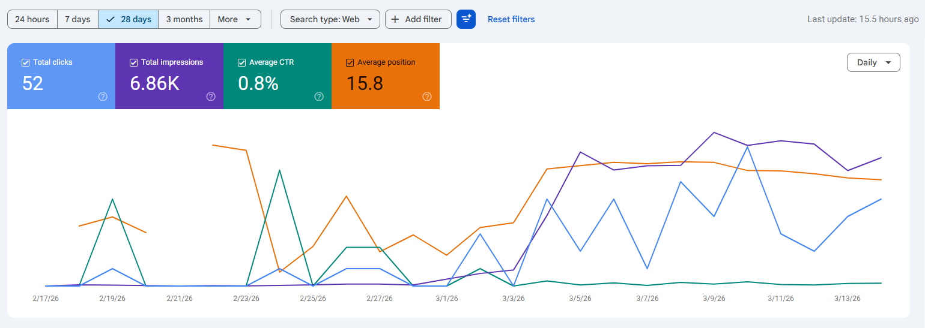925x328 pixels.
Task: Select the 24 hours date range
Action: [x=32, y=19]
